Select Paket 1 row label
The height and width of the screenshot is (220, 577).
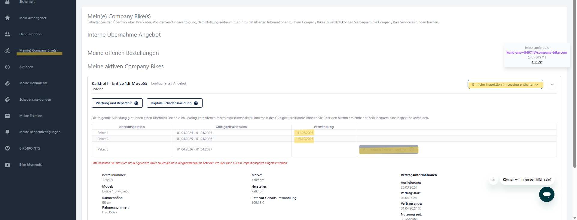tap(103, 133)
